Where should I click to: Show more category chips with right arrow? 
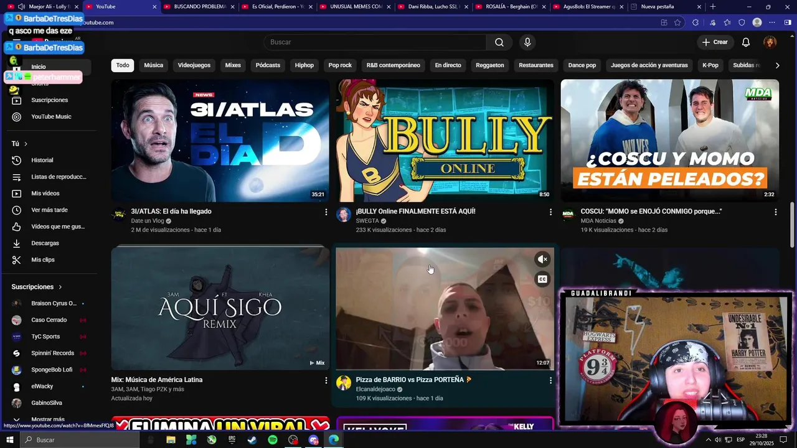(x=777, y=65)
